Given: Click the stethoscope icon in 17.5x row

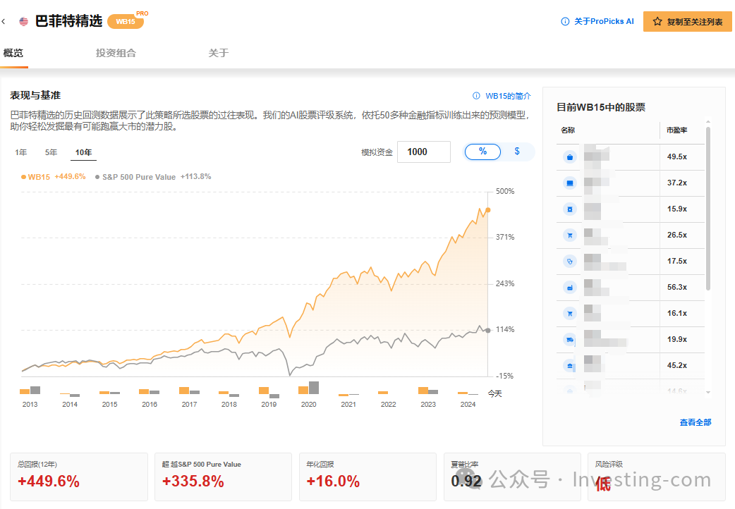Looking at the screenshot, I should pyautogui.click(x=569, y=262).
